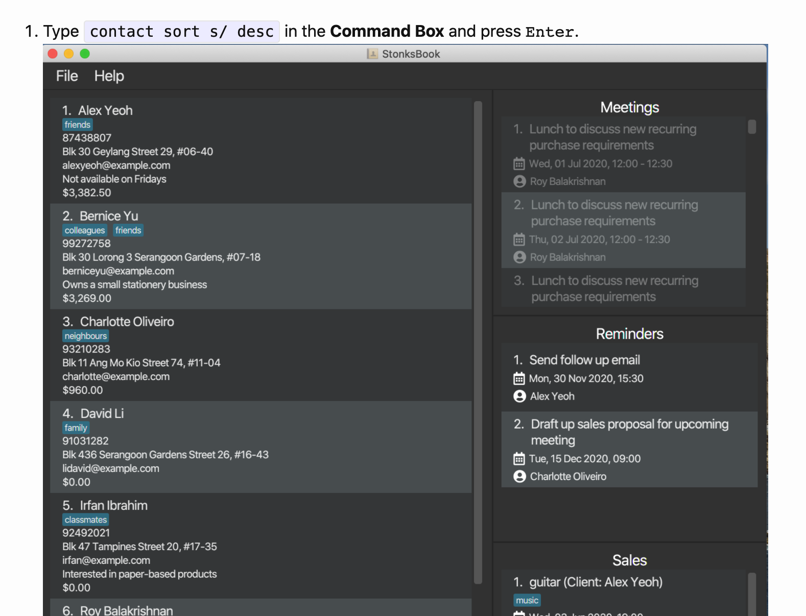The image size is (806, 616).
Task: Click the Meetings panel scrollbar
Action: point(752,127)
